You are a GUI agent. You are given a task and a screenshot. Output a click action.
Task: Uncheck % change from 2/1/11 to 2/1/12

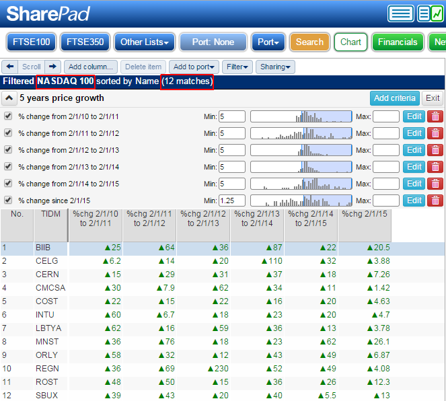coord(8,133)
